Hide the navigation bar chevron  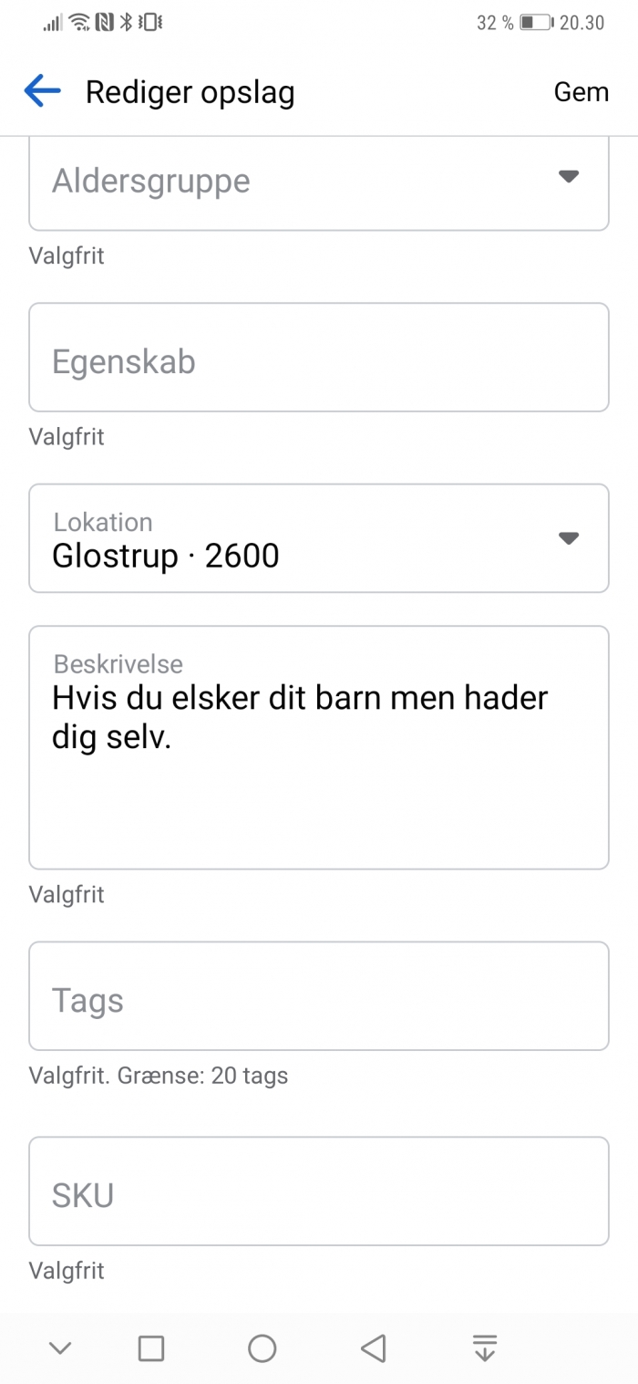(60, 1348)
